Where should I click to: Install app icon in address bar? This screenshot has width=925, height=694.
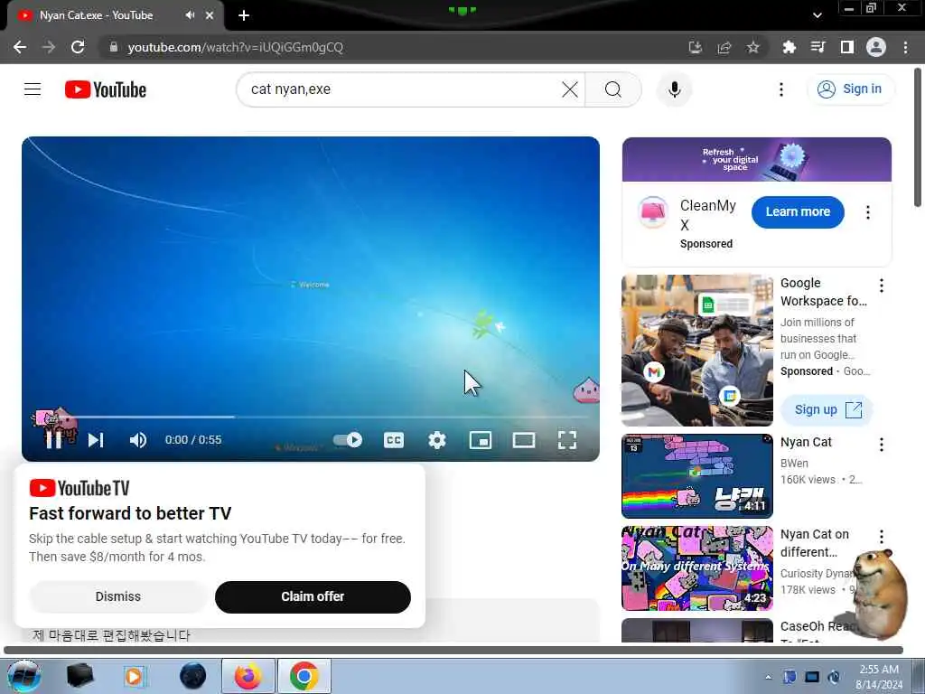coord(695,47)
